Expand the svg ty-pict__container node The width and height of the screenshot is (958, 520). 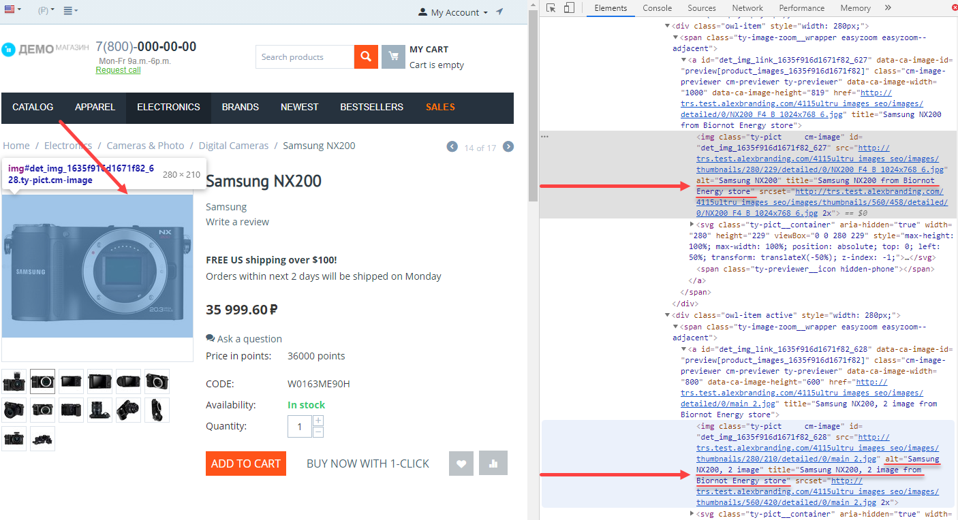692,224
